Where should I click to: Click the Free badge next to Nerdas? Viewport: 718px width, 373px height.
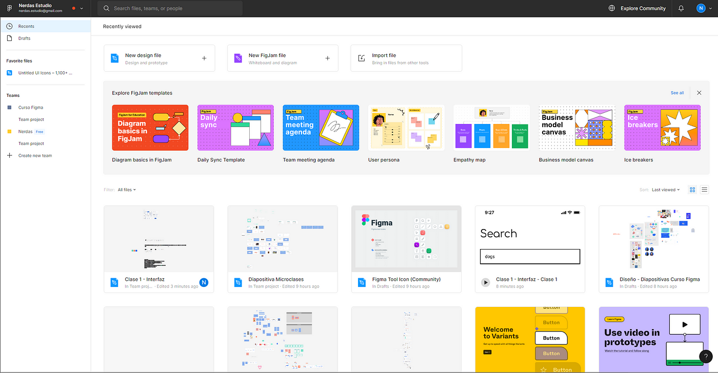pos(39,132)
